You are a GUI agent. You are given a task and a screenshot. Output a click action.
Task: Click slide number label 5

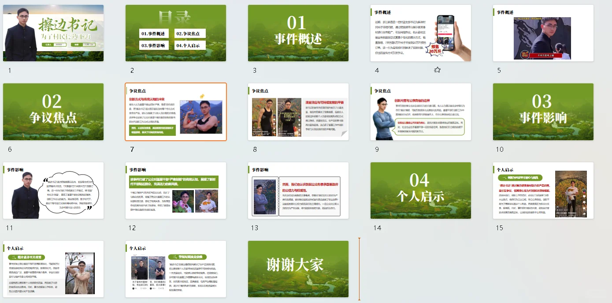pos(499,71)
